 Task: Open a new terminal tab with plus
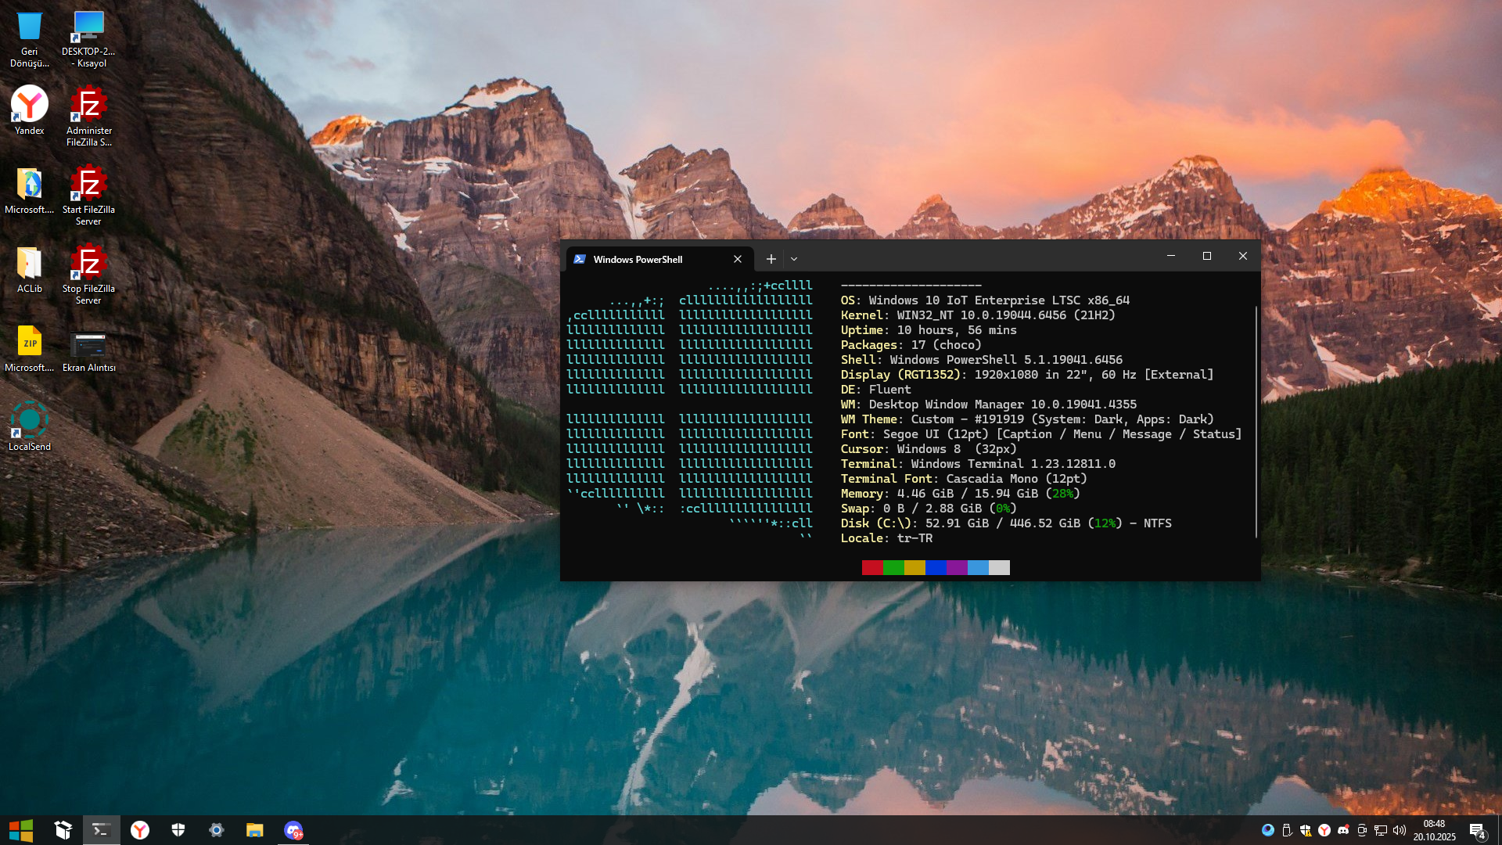[x=771, y=259]
